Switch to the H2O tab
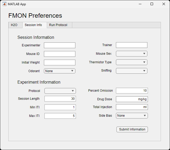 pos(15,25)
